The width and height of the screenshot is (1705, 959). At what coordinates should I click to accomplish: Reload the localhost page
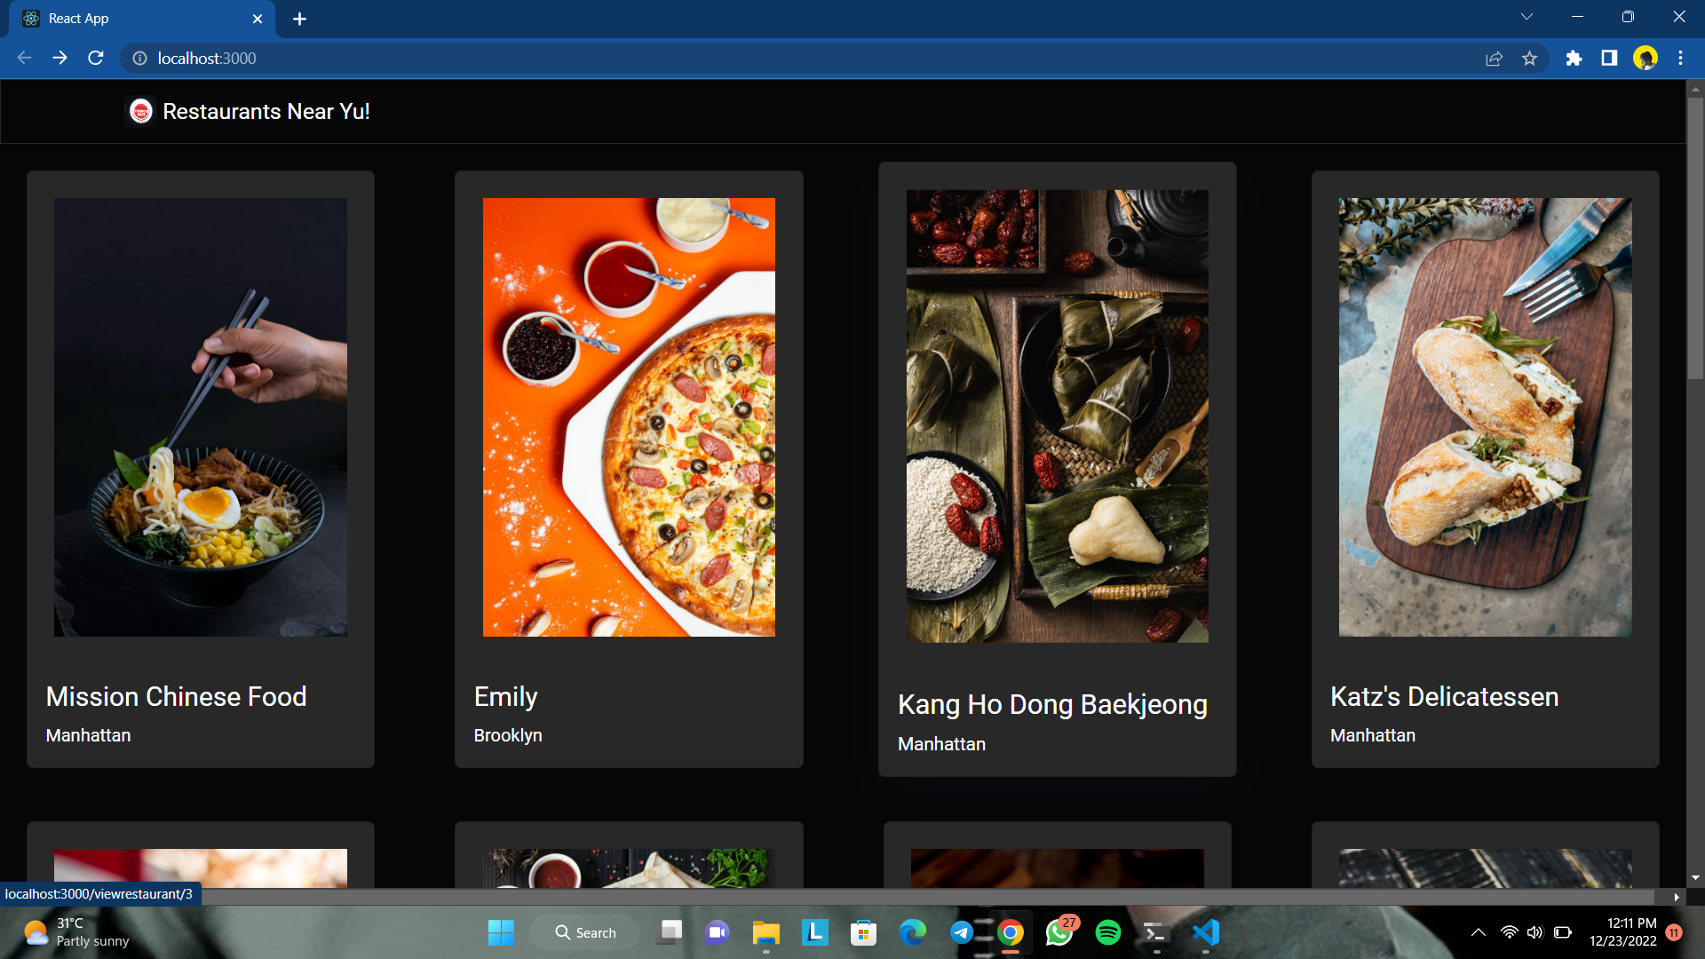(95, 58)
